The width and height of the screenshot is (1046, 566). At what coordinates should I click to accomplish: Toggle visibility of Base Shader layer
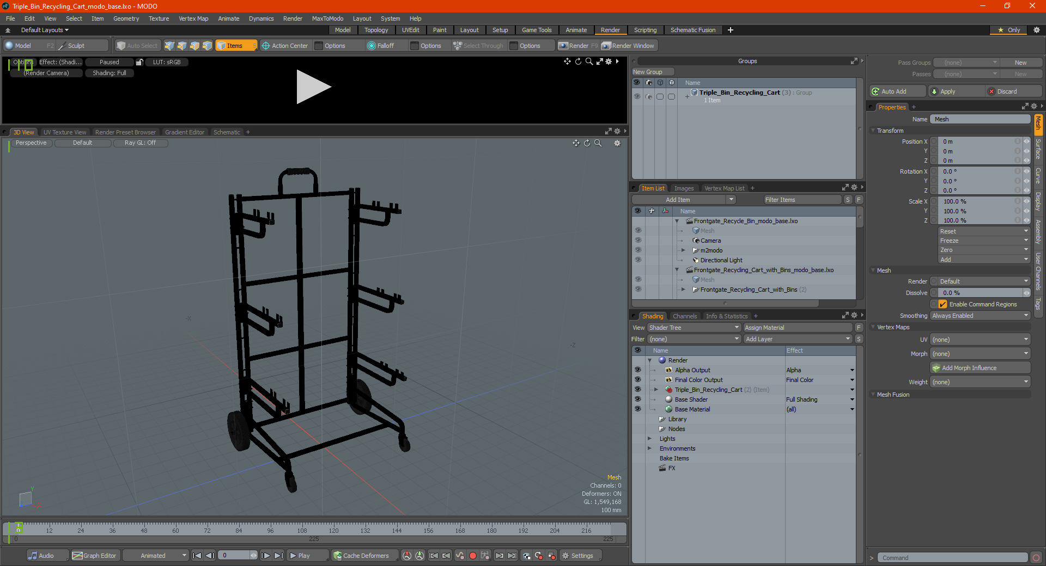click(x=637, y=399)
